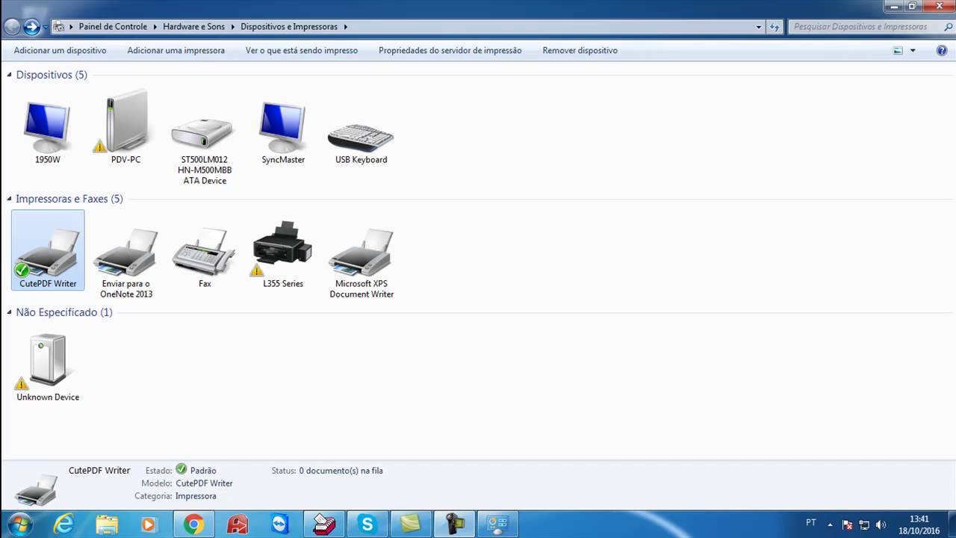Launch Internet Explorer from the taskbar
The height and width of the screenshot is (538, 956).
pyautogui.click(x=64, y=525)
